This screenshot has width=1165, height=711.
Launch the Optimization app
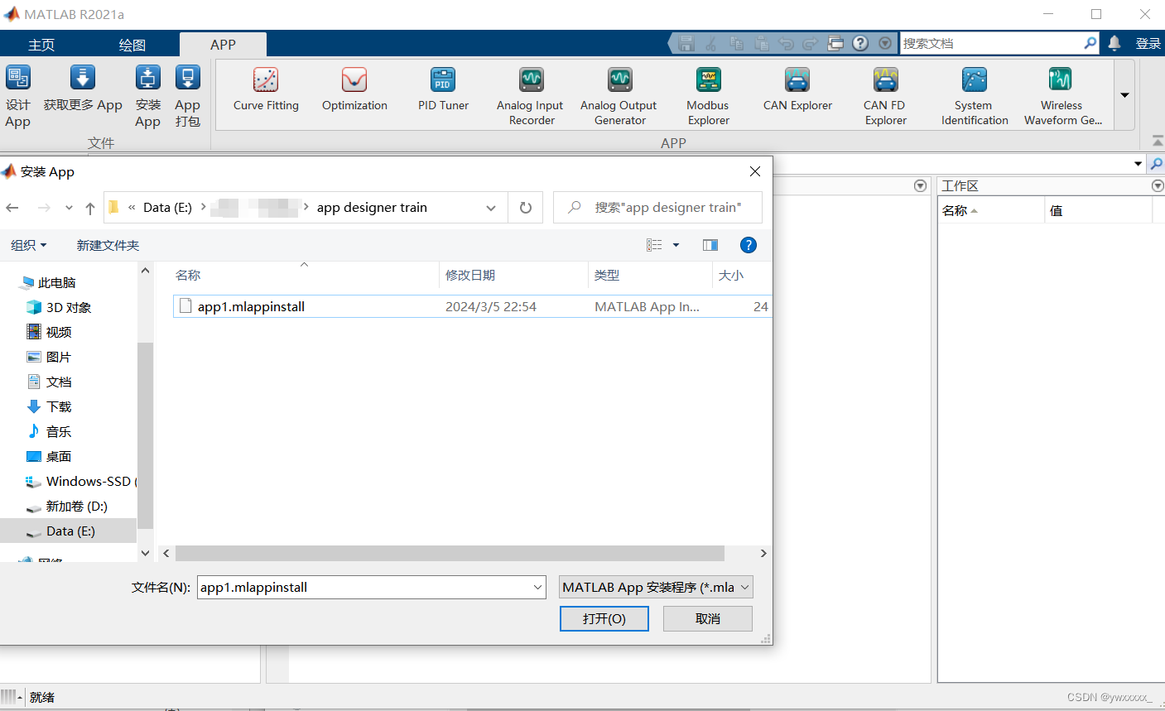click(354, 89)
